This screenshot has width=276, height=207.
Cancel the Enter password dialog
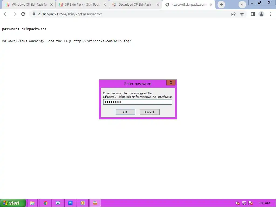click(x=150, y=112)
